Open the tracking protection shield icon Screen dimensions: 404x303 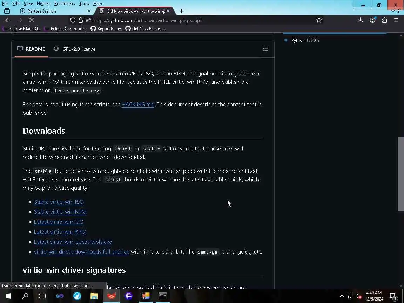tap(73, 20)
